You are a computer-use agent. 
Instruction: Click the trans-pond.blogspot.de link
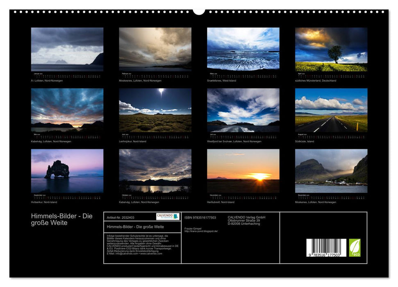[x=201, y=231]
